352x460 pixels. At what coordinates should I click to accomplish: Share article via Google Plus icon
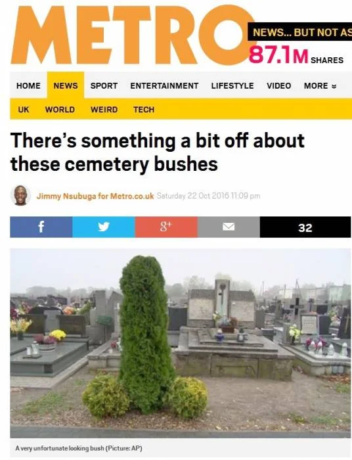coord(166,227)
